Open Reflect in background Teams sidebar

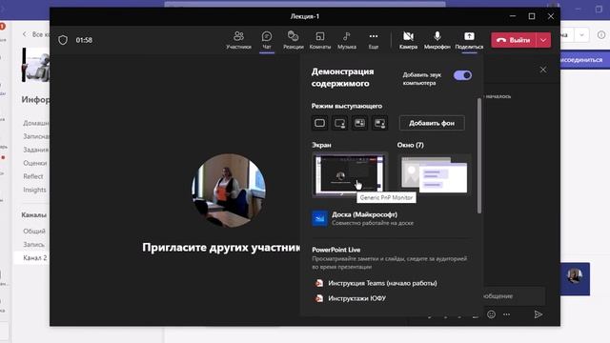click(33, 176)
